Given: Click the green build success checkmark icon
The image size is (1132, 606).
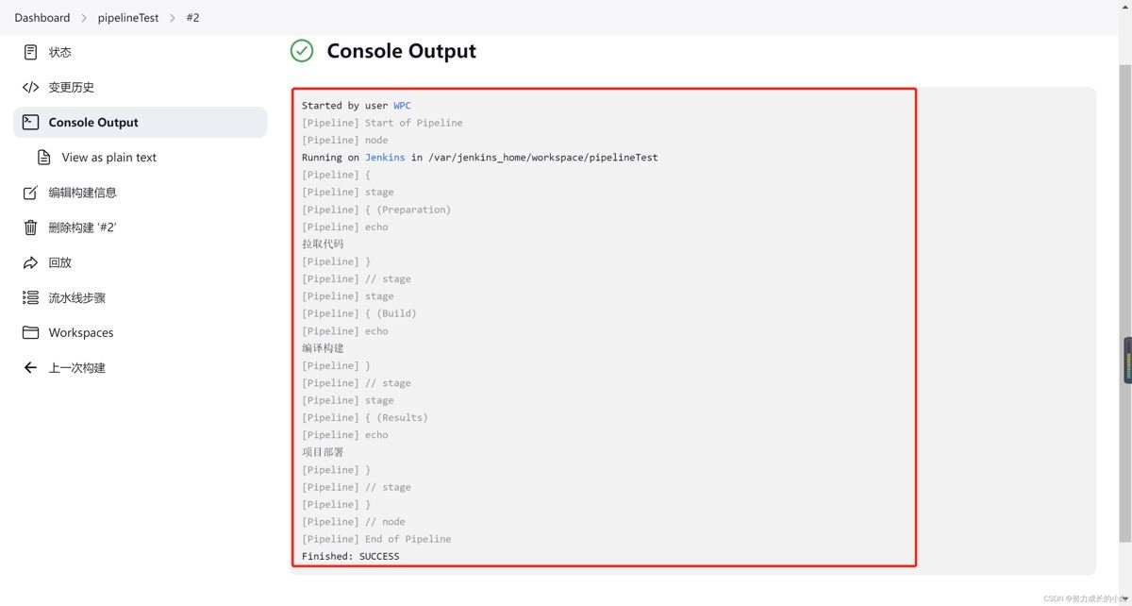Looking at the screenshot, I should [302, 51].
